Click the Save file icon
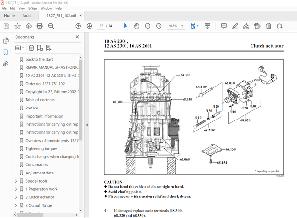 6,26
